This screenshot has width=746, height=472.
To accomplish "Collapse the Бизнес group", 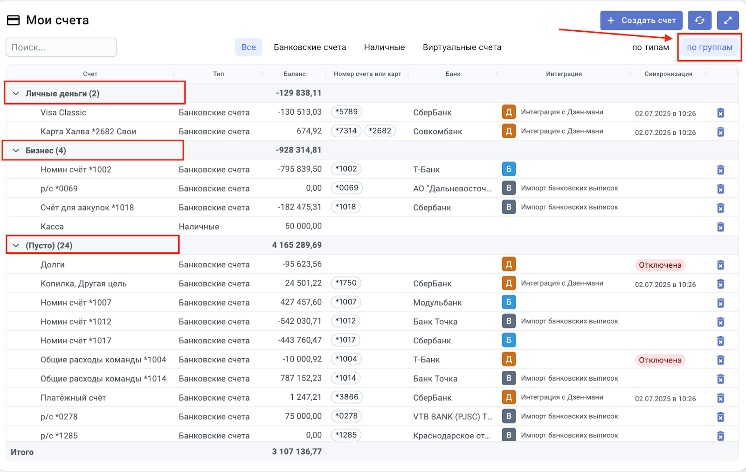I will tap(16, 151).
